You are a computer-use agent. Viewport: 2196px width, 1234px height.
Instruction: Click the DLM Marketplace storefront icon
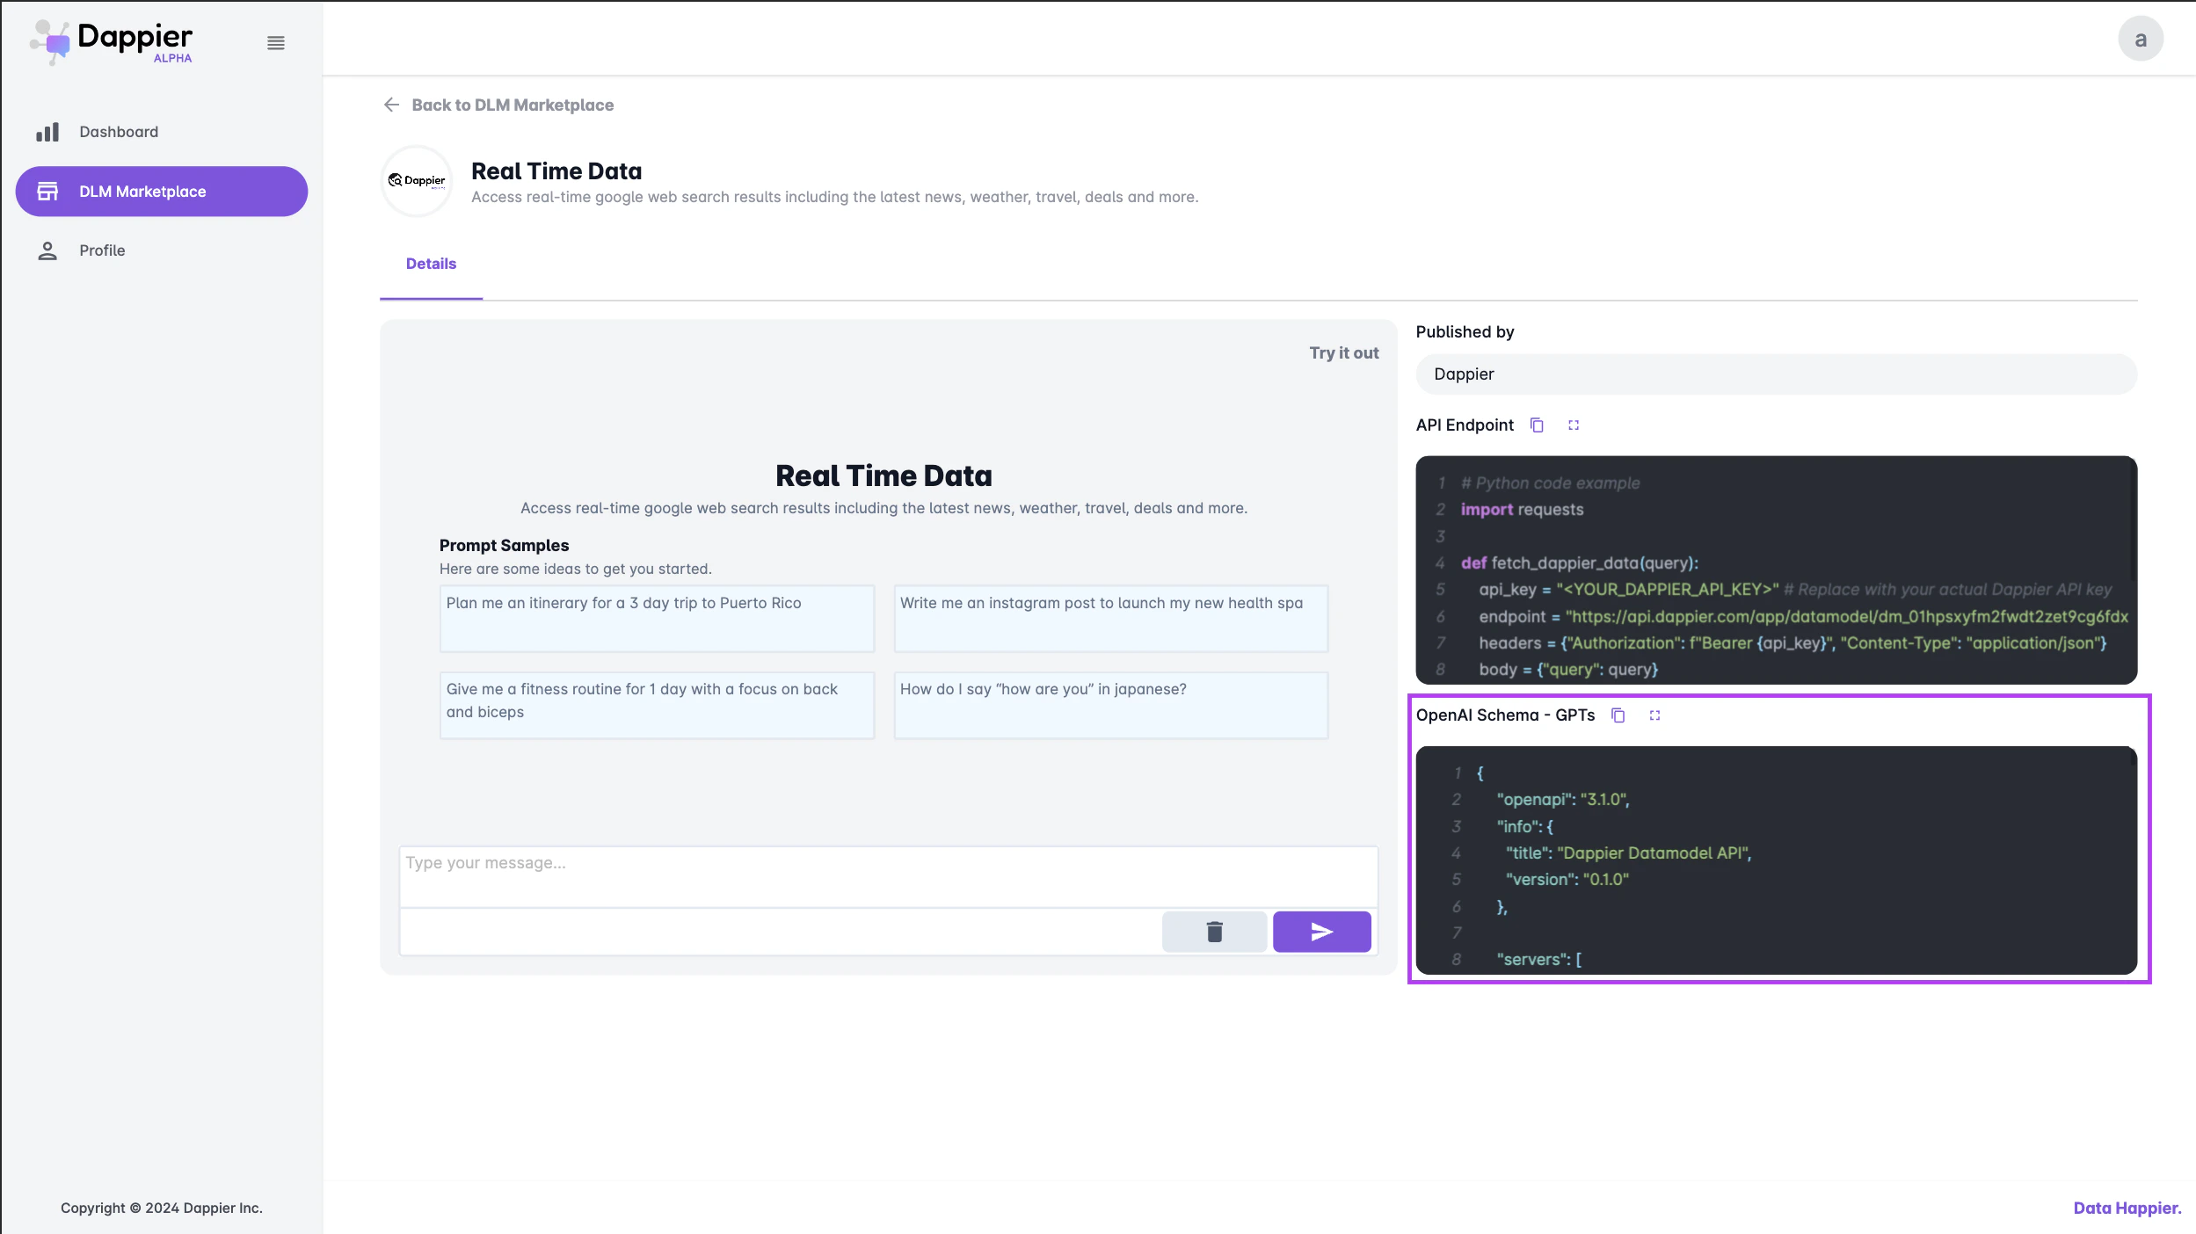pyautogui.click(x=47, y=192)
